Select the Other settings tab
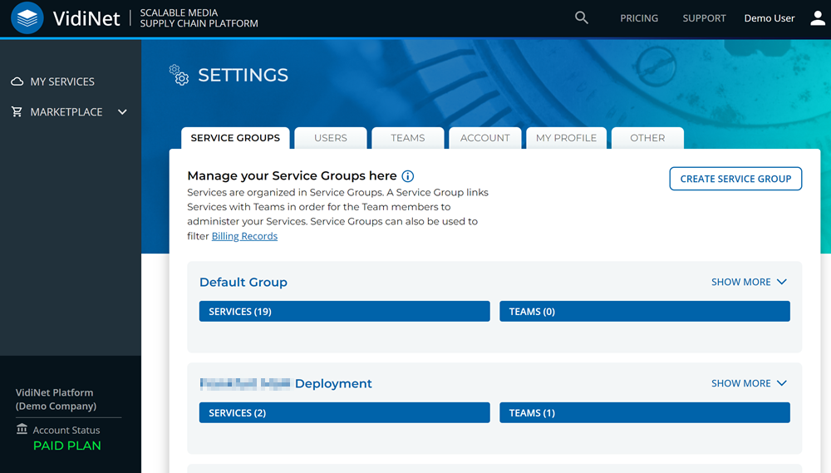Image resolution: width=831 pixels, height=473 pixels. [647, 138]
